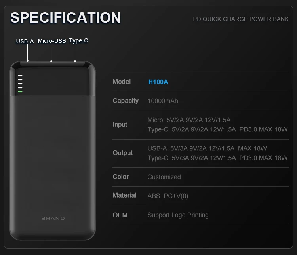Click the Micro input specification line
Viewport: 297px width, 255px height.
click(189, 120)
